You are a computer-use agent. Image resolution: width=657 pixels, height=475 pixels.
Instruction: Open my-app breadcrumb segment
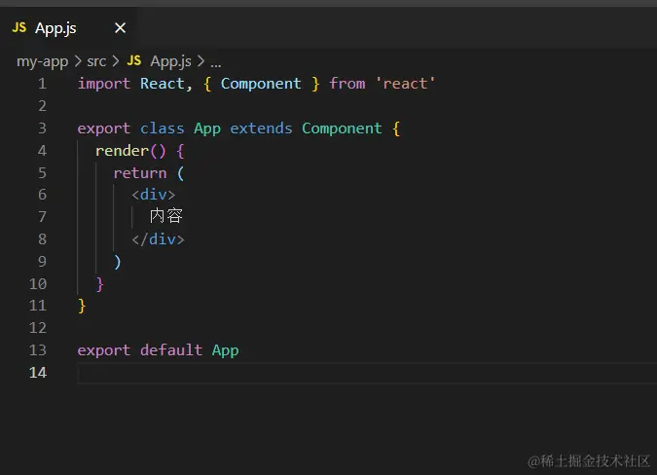click(42, 61)
